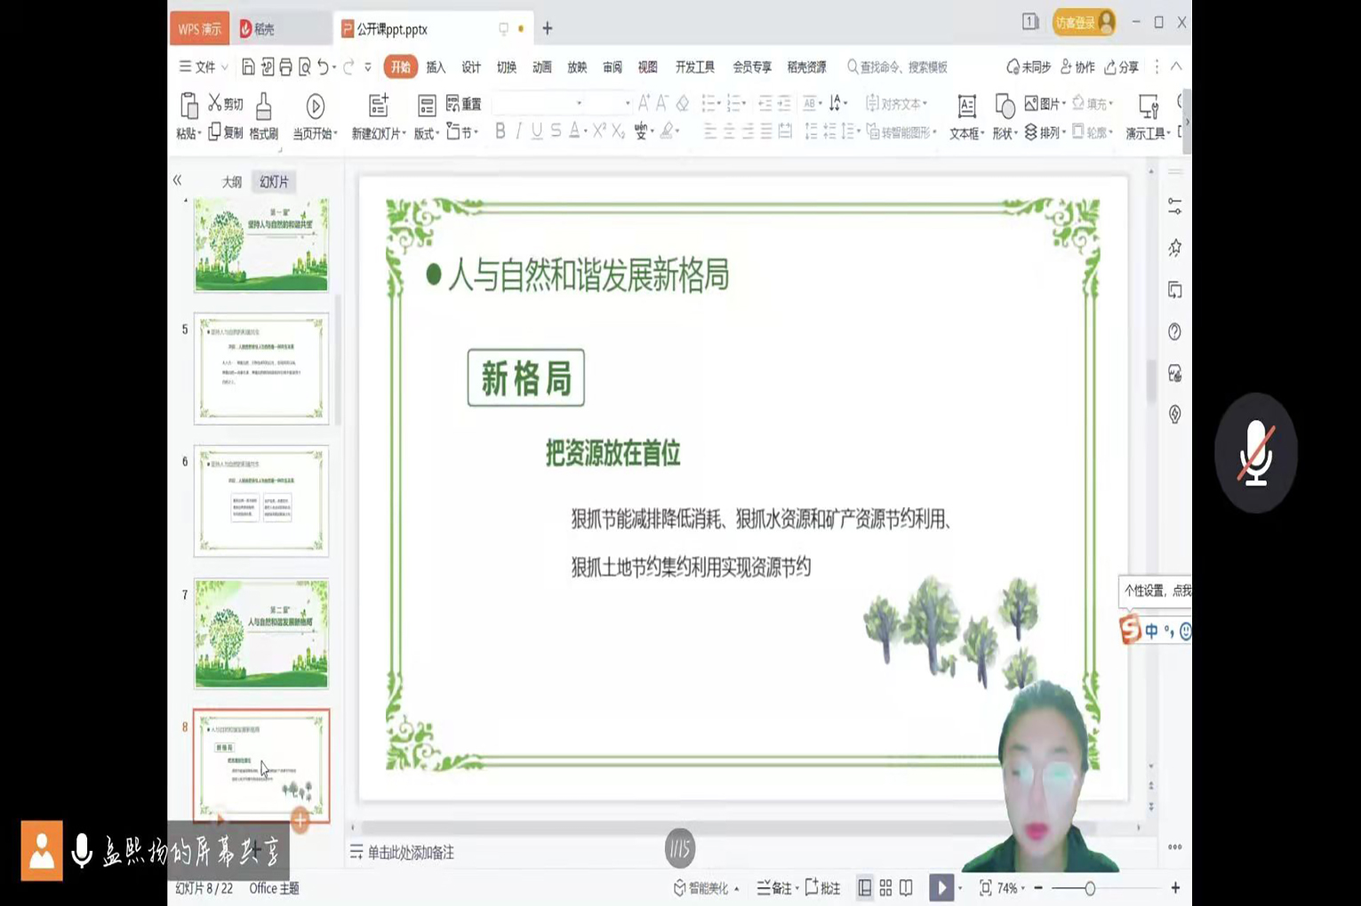Open the File (文件) menu dropdown
This screenshot has height=906, width=1361.
204,68
